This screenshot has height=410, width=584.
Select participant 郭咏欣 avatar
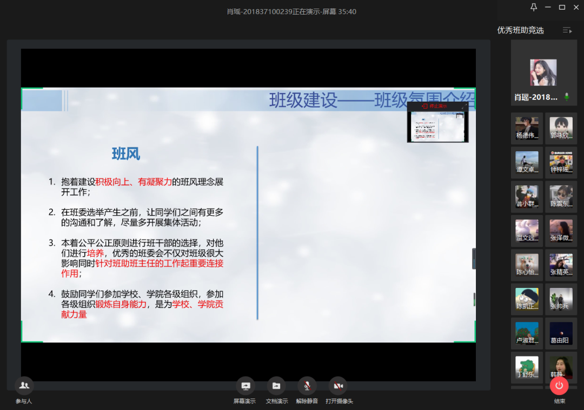click(x=561, y=129)
